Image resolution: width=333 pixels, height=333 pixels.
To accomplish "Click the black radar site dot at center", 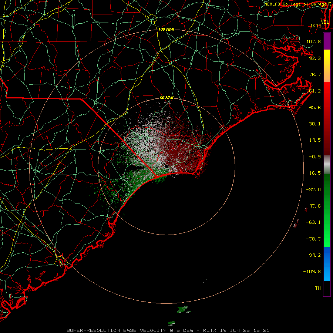I will [x=166, y=166].
